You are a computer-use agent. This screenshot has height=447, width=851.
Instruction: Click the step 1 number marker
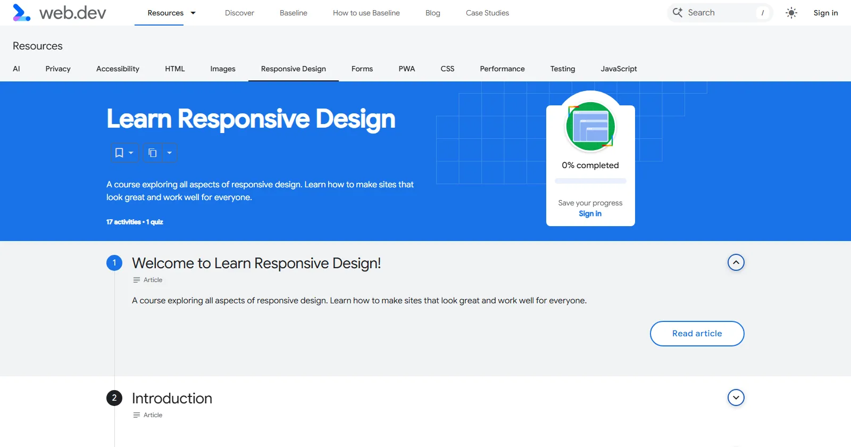114,263
